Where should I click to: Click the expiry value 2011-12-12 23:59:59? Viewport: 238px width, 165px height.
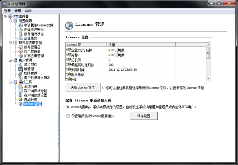(122, 70)
